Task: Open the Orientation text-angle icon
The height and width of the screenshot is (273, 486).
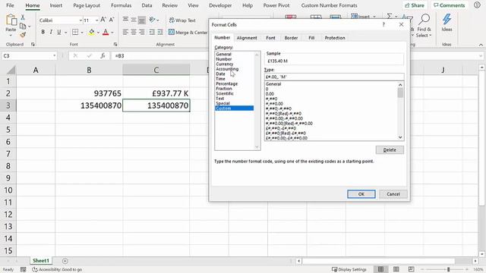Action: (152, 20)
